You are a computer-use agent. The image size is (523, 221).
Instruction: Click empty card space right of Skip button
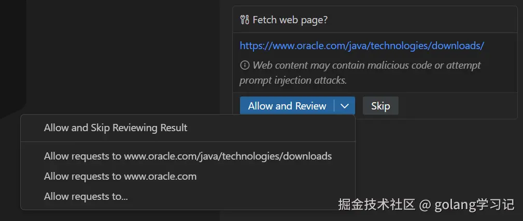tap(456, 106)
